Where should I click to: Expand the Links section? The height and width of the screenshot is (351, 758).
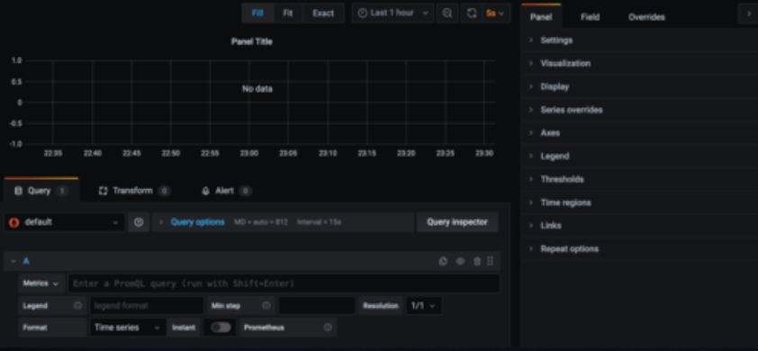coord(639,225)
